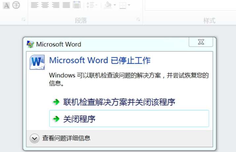Apply paragraph shading bucket
Image resolution: width=236 pixels, height=152 pixels.
point(108,5)
